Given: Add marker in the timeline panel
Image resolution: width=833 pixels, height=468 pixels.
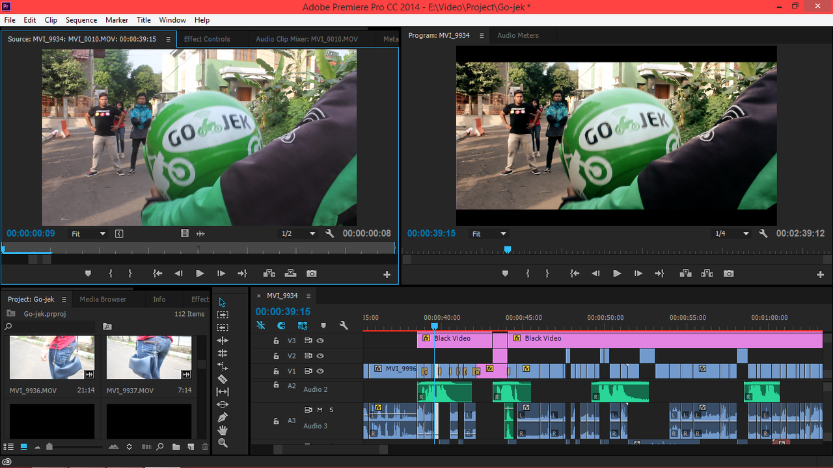Looking at the screenshot, I should point(323,326).
